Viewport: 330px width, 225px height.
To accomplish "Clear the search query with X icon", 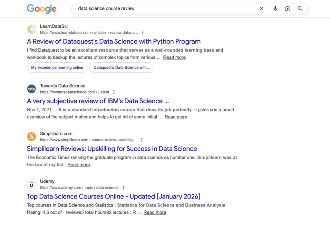I will [262, 9].
